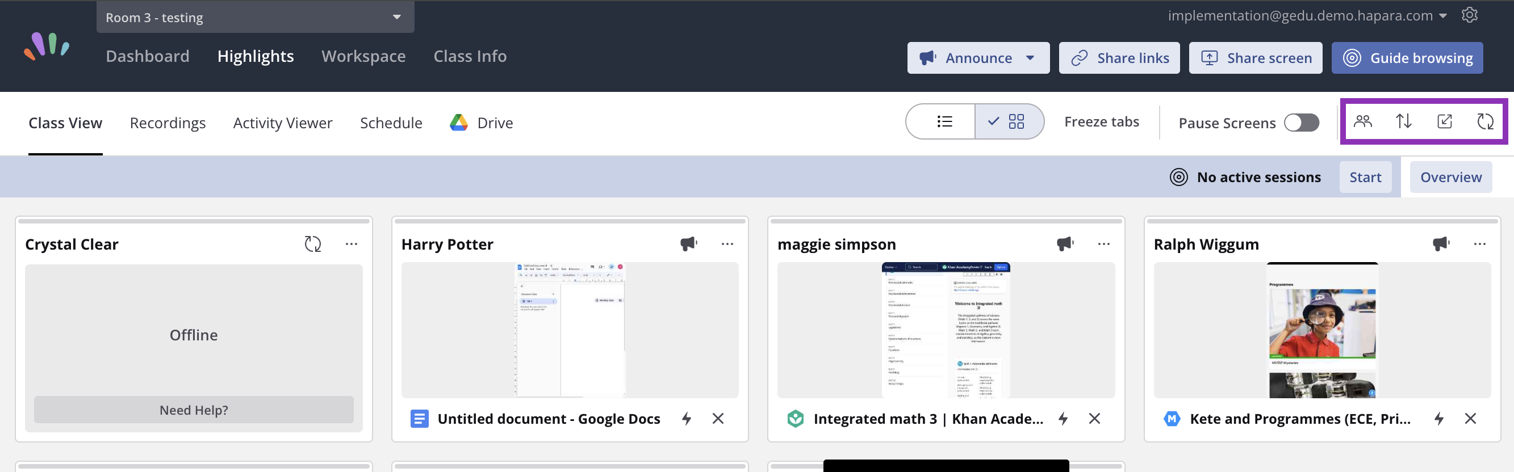Click Need Help? on Crystal Clear's card
Image resolution: width=1514 pixels, height=472 pixels.
(193, 409)
